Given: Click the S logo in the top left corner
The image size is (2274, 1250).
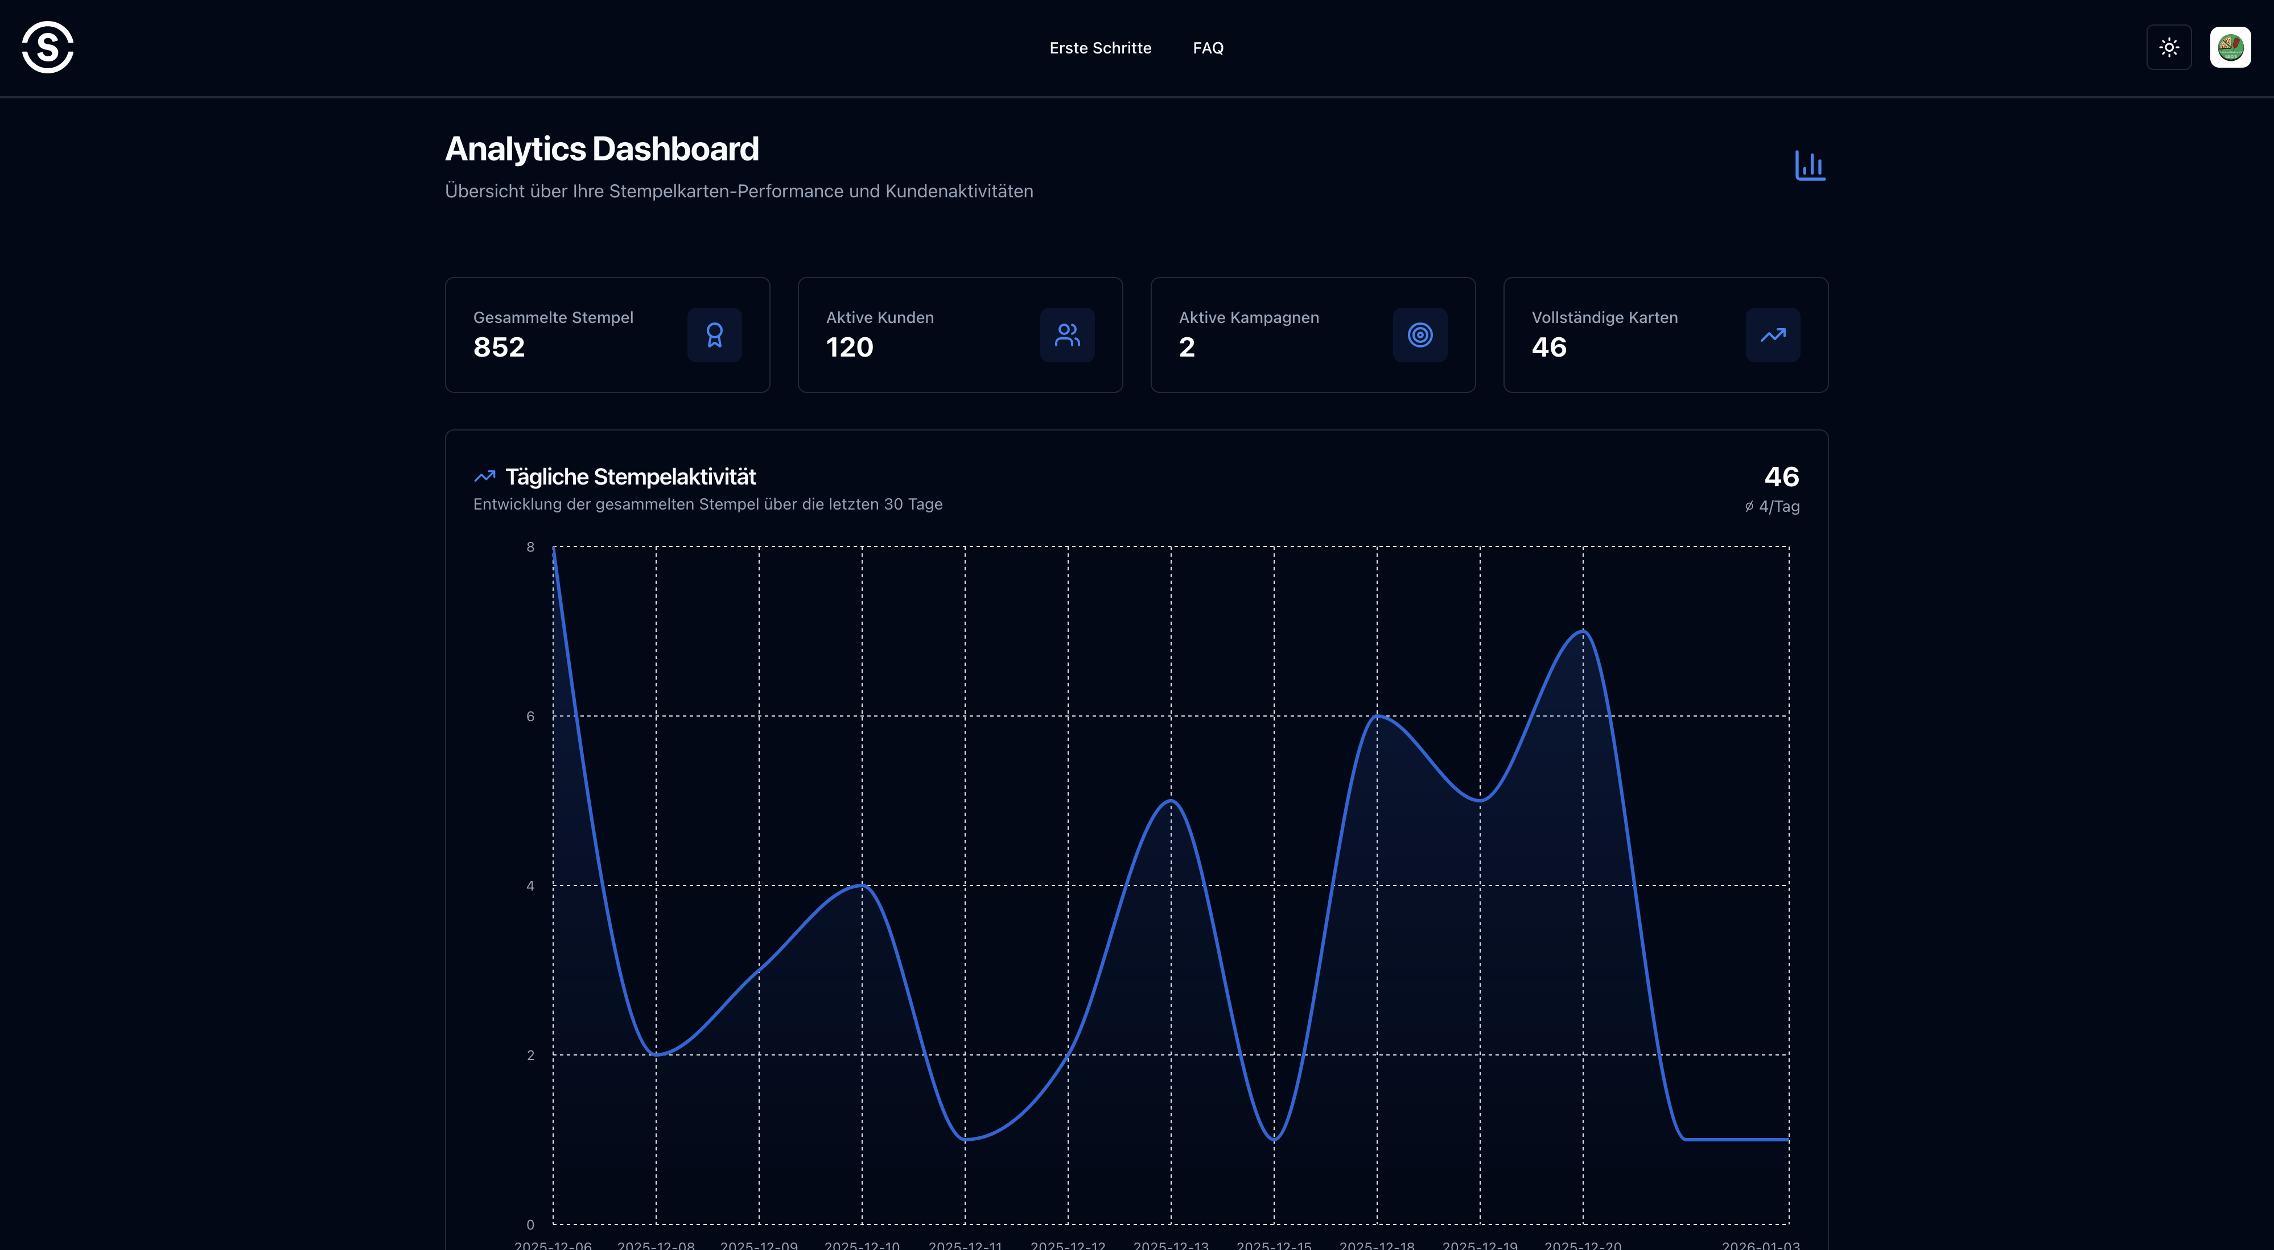Looking at the screenshot, I should (47, 48).
